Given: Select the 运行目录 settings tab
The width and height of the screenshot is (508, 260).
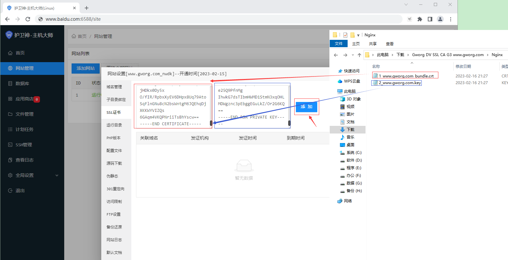Looking at the screenshot, I should [x=116, y=125].
